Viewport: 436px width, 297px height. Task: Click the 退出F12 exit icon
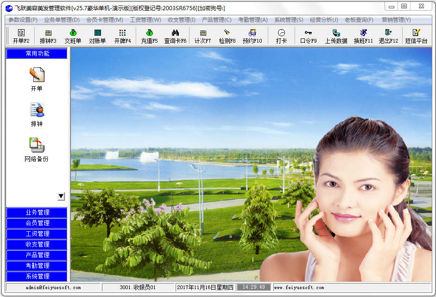pyautogui.click(x=388, y=36)
